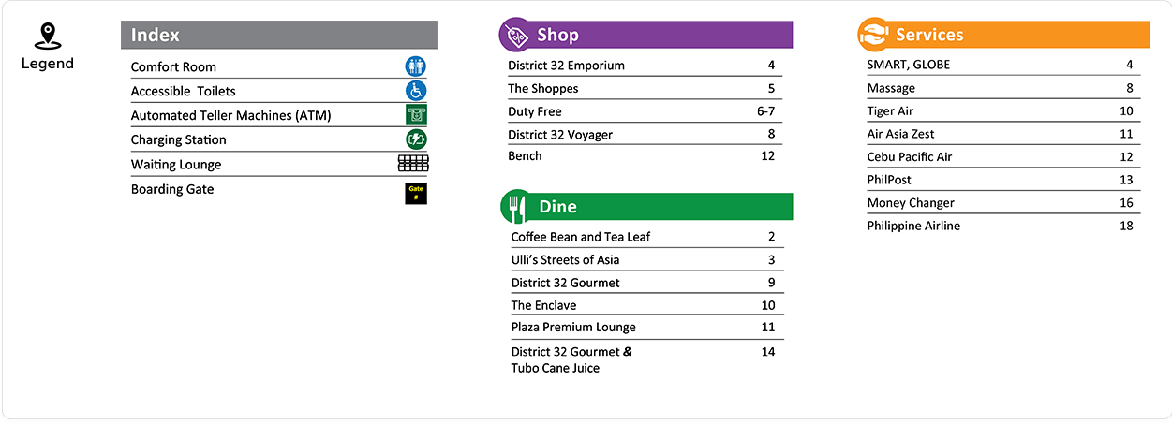Click the Accessible Toilets wheelchair icon
The height and width of the screenshot is (424, 1172).
[x=416, y=91]
